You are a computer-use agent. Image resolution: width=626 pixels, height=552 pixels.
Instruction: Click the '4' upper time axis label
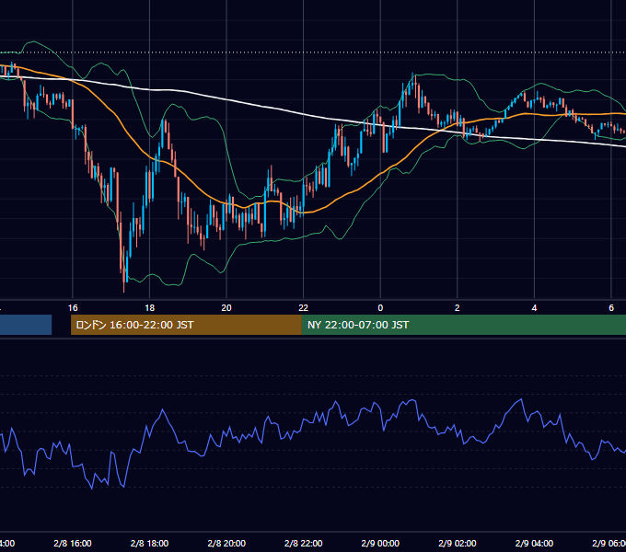pyautogui.click(x=534, y=308)
